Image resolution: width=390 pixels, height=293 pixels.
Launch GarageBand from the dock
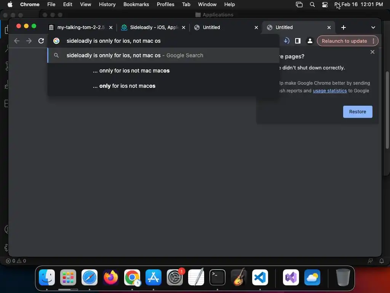coord(239,277)
